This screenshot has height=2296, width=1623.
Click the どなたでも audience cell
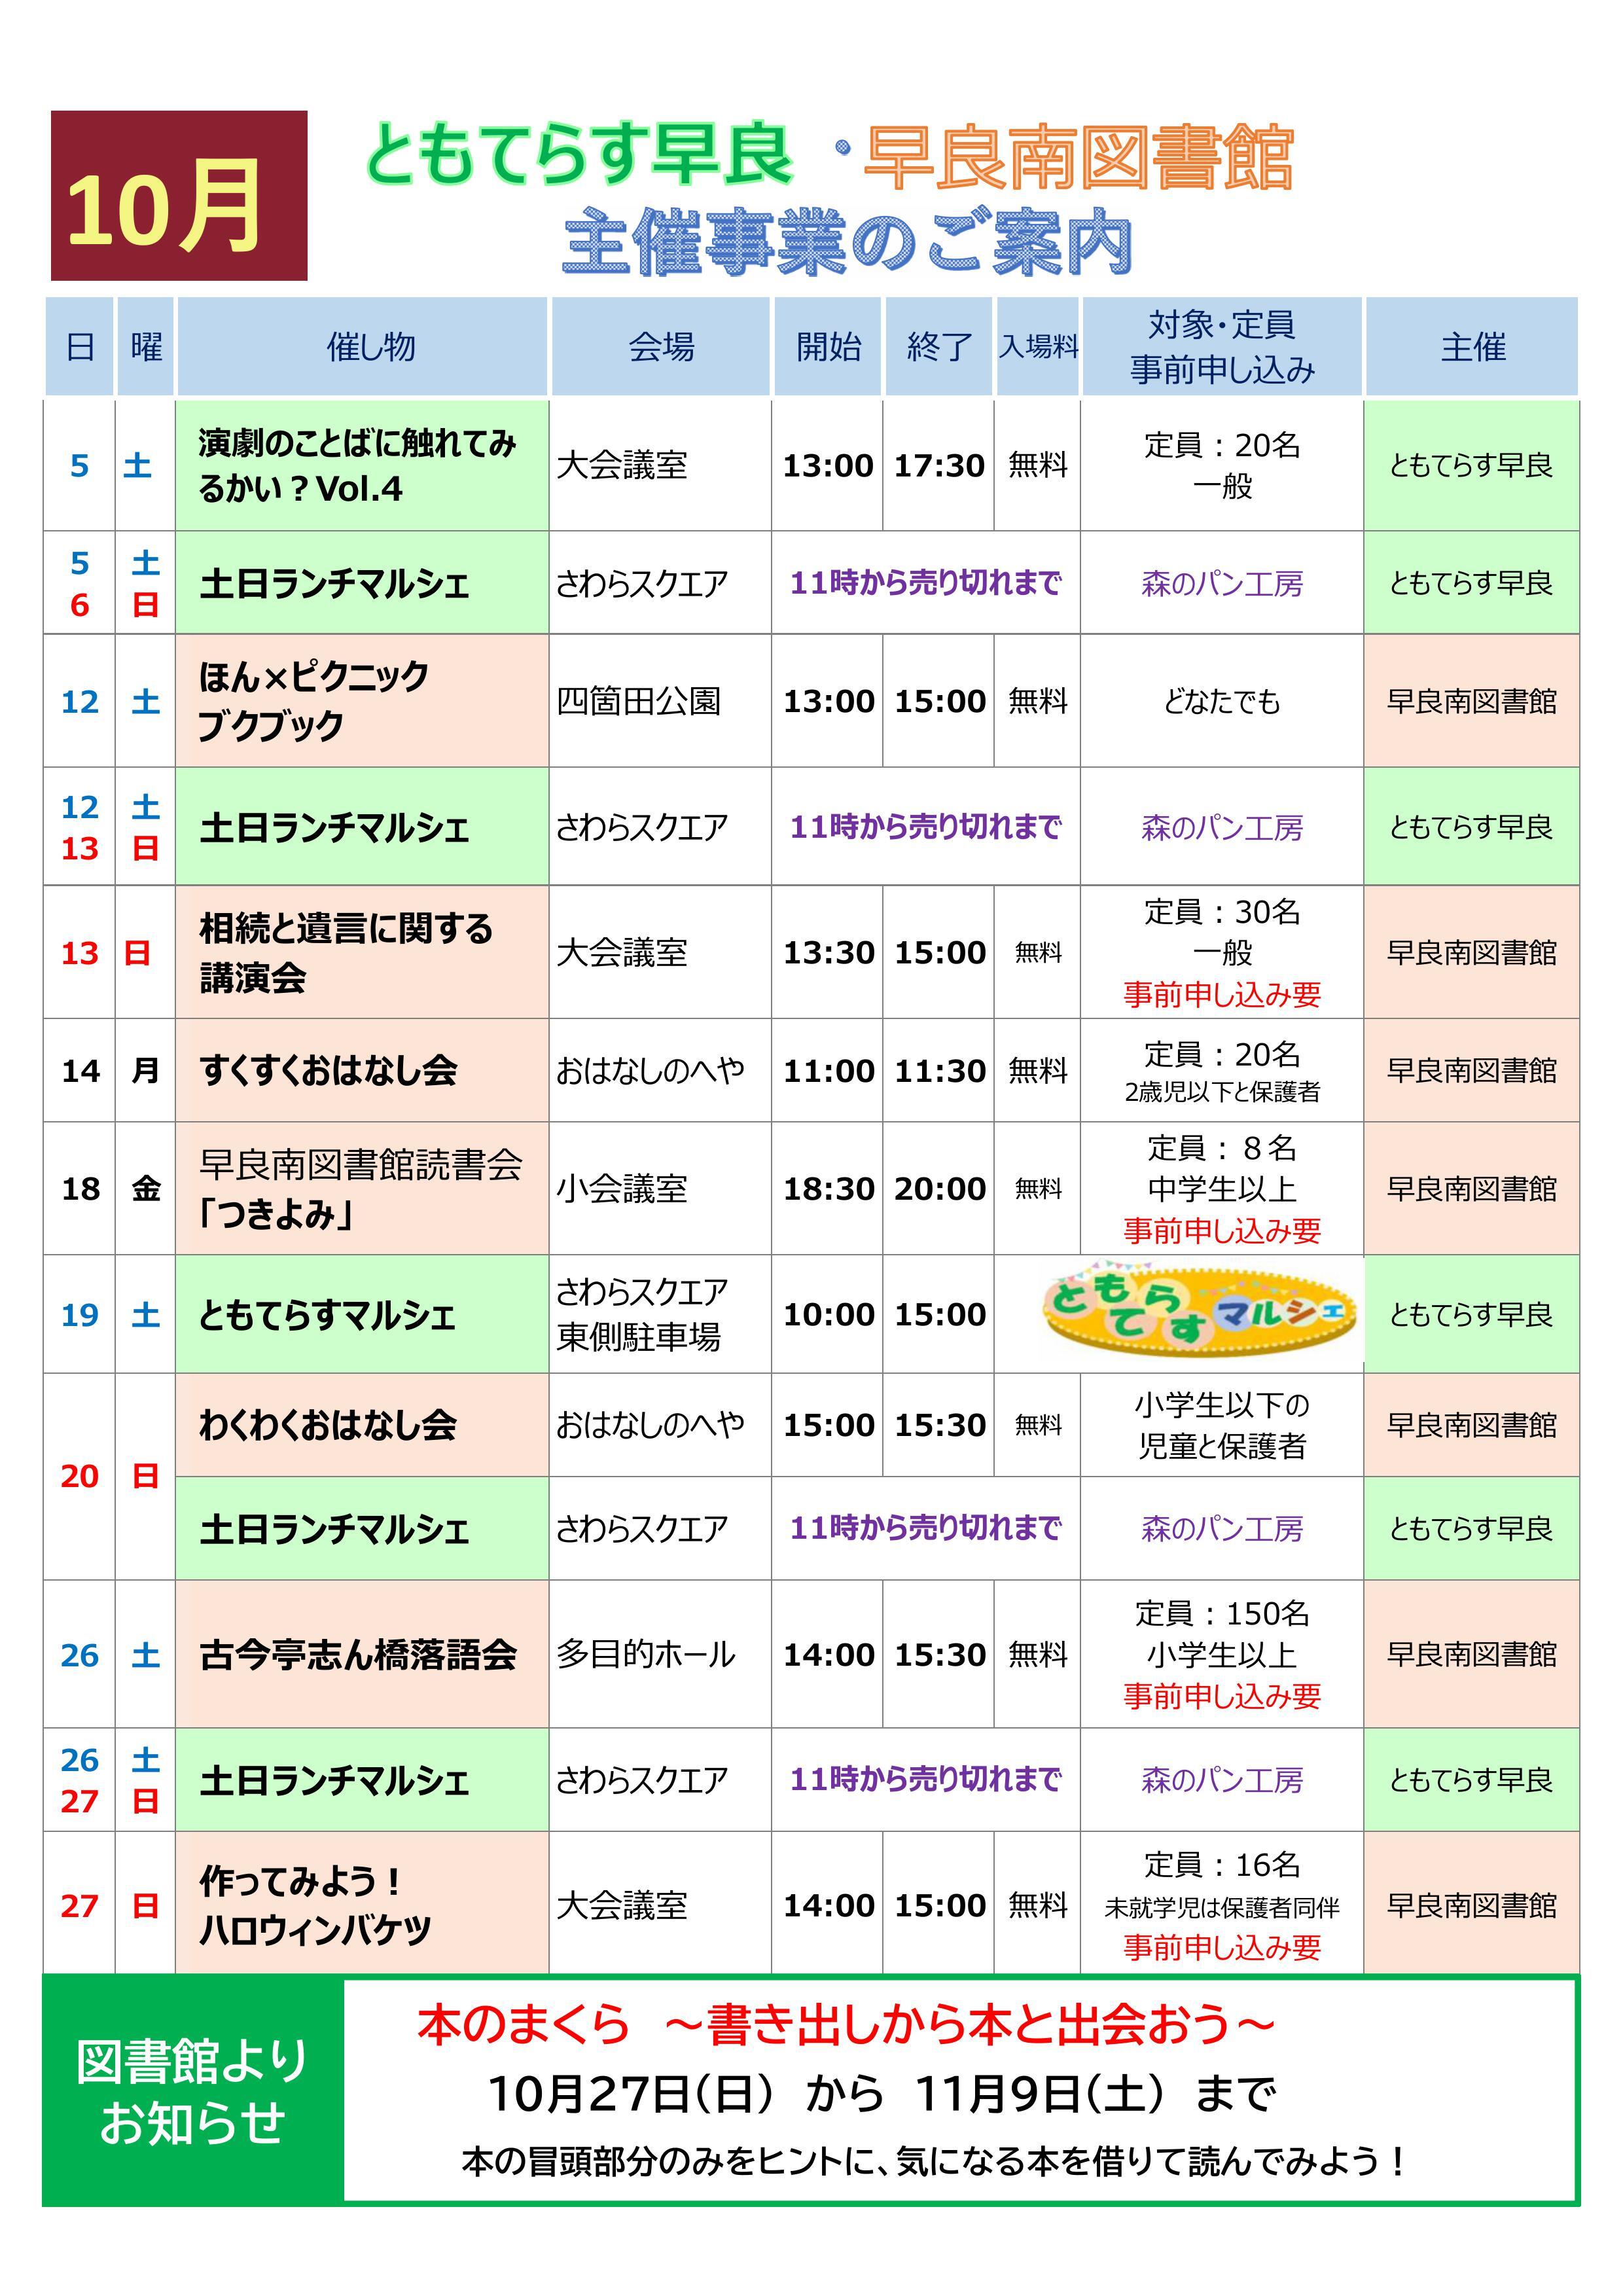pos(1222,701)
